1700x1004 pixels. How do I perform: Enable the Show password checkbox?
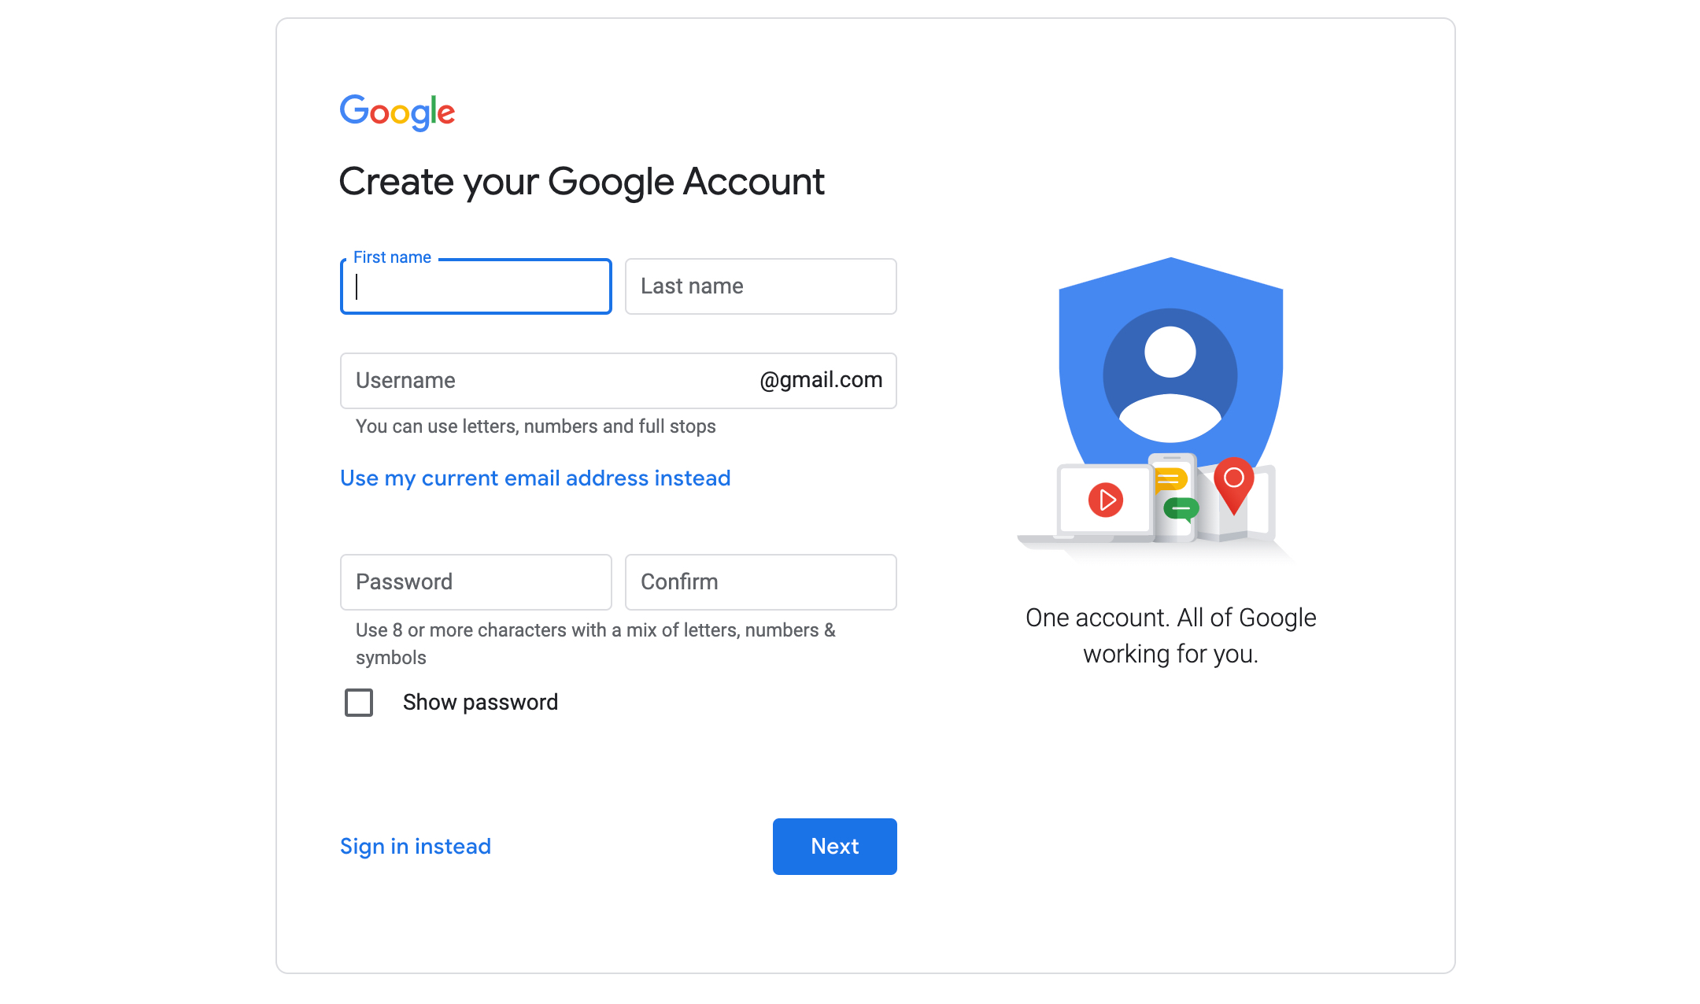coord(359,702)
